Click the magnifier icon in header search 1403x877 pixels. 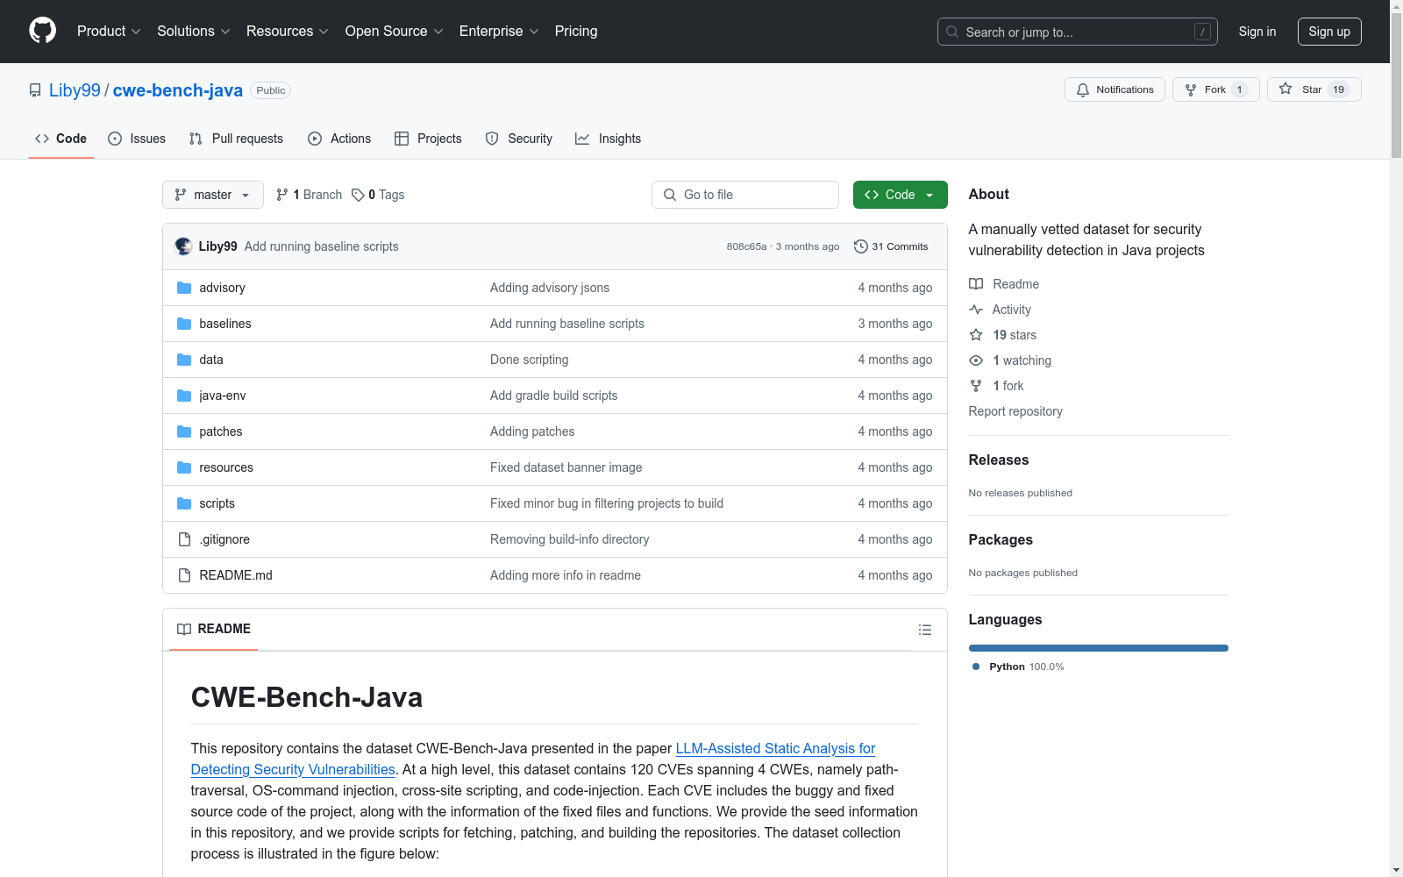tap(952, 32)
